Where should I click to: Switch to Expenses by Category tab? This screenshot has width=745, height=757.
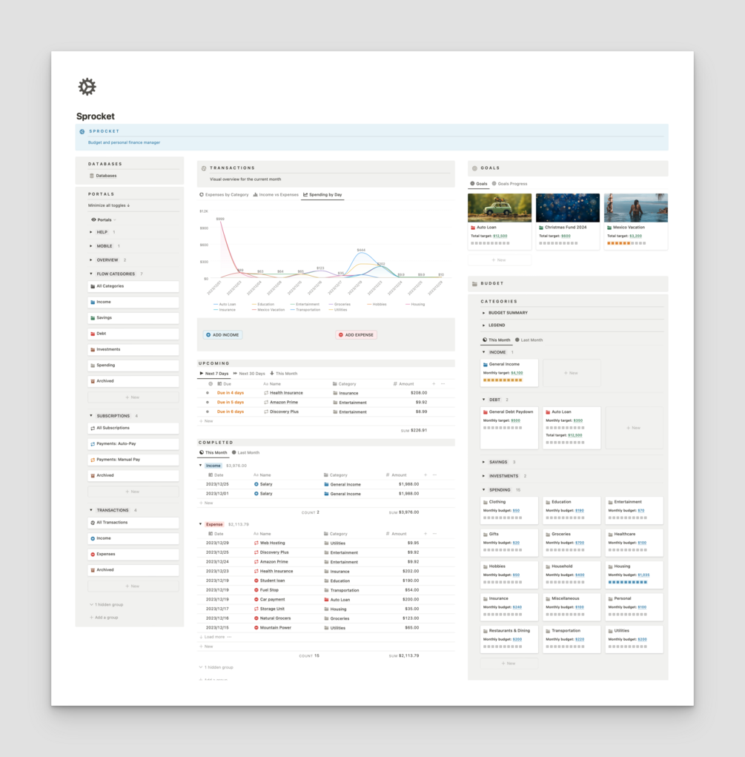pyautogui.click(x=224, y=195)
